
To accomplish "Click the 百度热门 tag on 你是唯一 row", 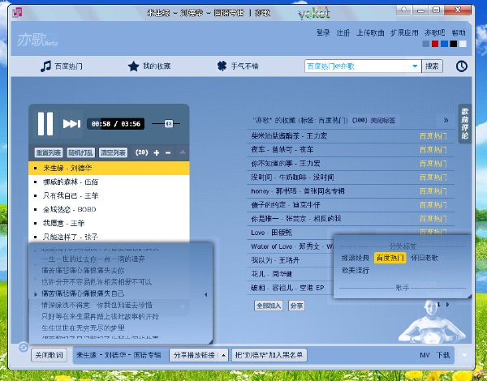I will point(433,219).
